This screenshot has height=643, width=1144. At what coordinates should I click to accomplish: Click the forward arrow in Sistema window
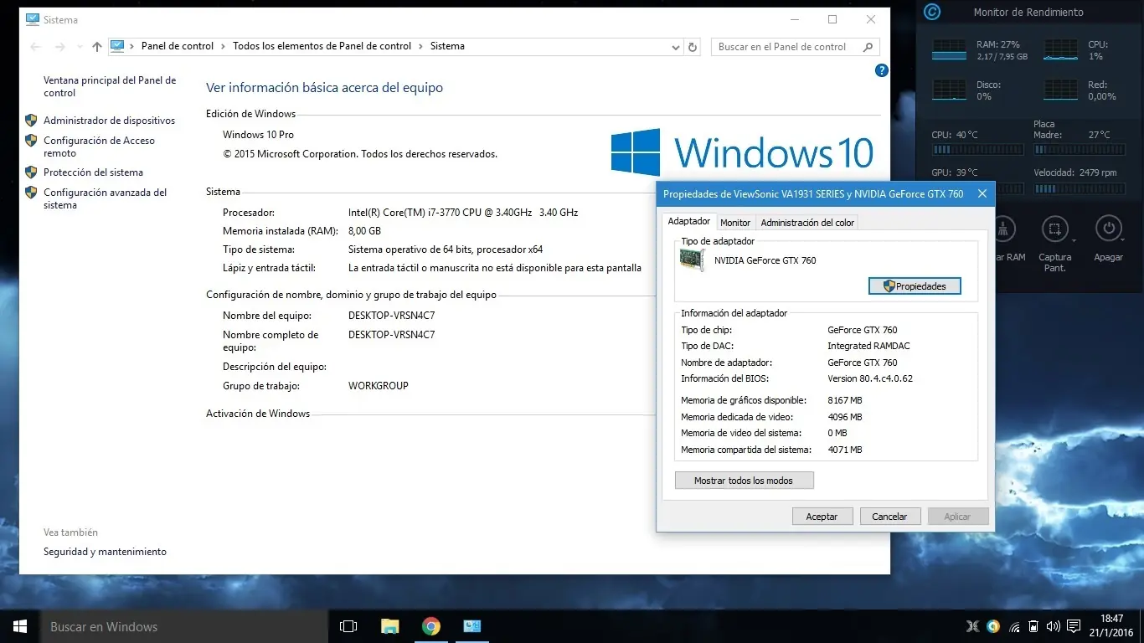60,47
